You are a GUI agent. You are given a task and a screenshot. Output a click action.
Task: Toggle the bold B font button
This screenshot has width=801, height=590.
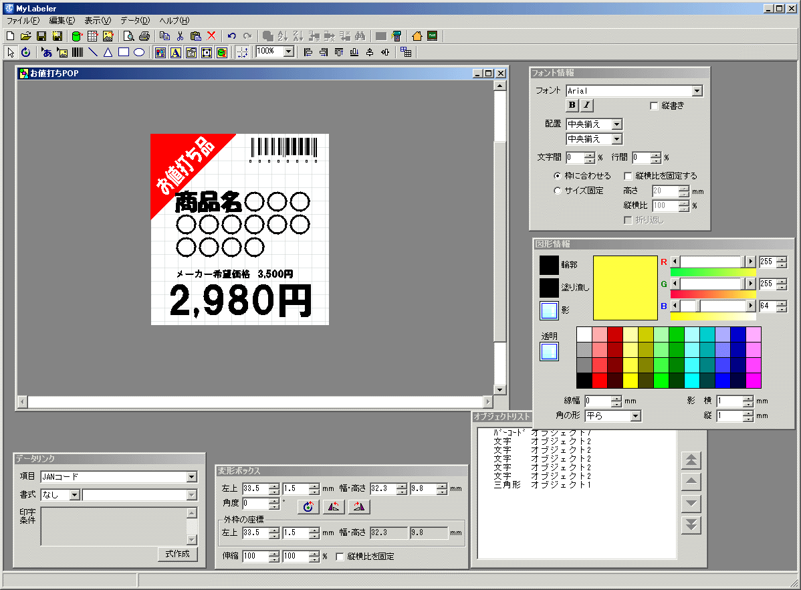(x=572, y=105)
